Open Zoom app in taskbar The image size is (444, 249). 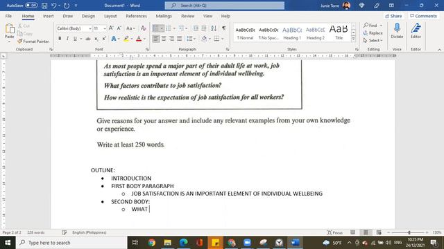tap(247, 243)
